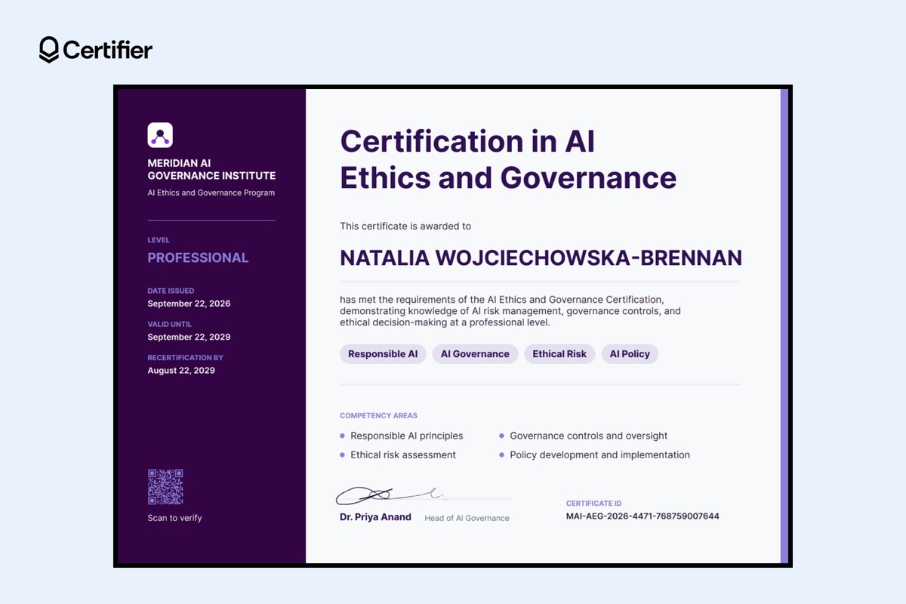Click the handwritten signature

pos(390,495)
